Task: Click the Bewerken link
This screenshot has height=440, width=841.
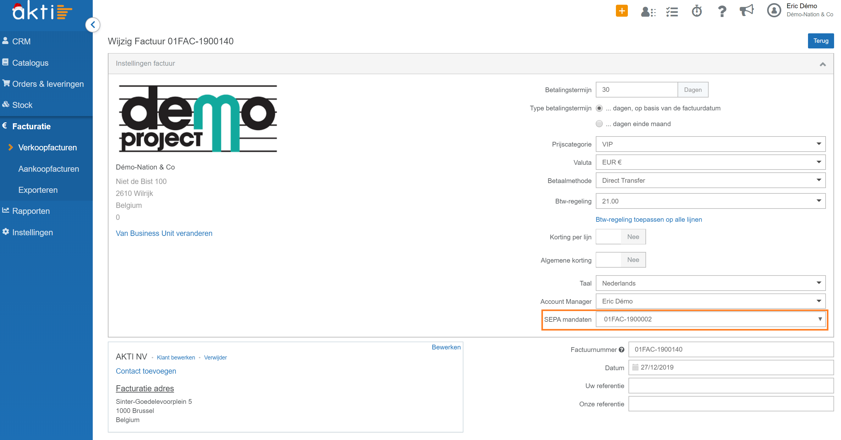Action: pyautogui.click(x=446, y=347)
